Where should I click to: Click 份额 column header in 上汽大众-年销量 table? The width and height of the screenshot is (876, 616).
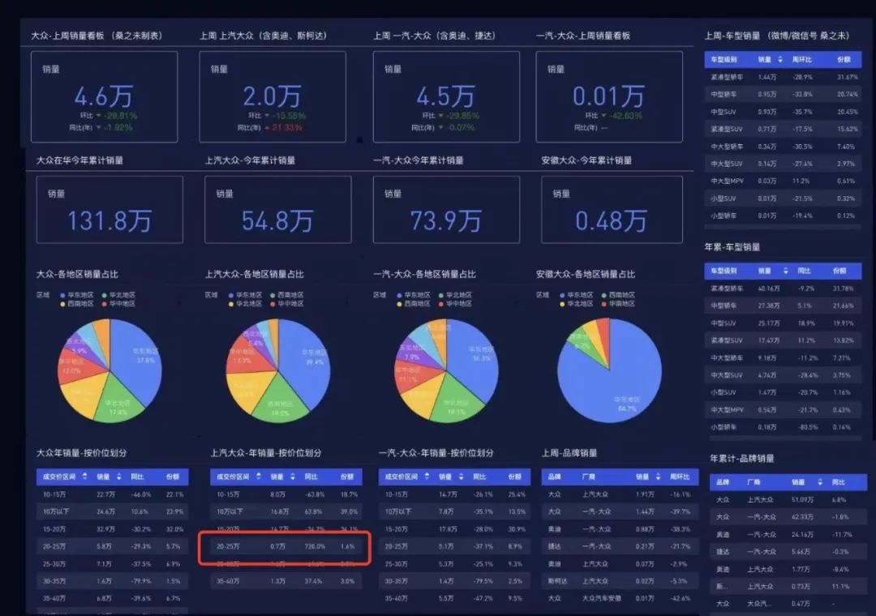[347, 477]
